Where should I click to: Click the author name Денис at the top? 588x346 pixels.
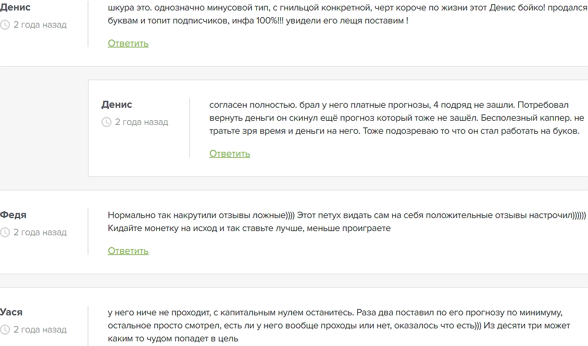(x=15, y=7)
